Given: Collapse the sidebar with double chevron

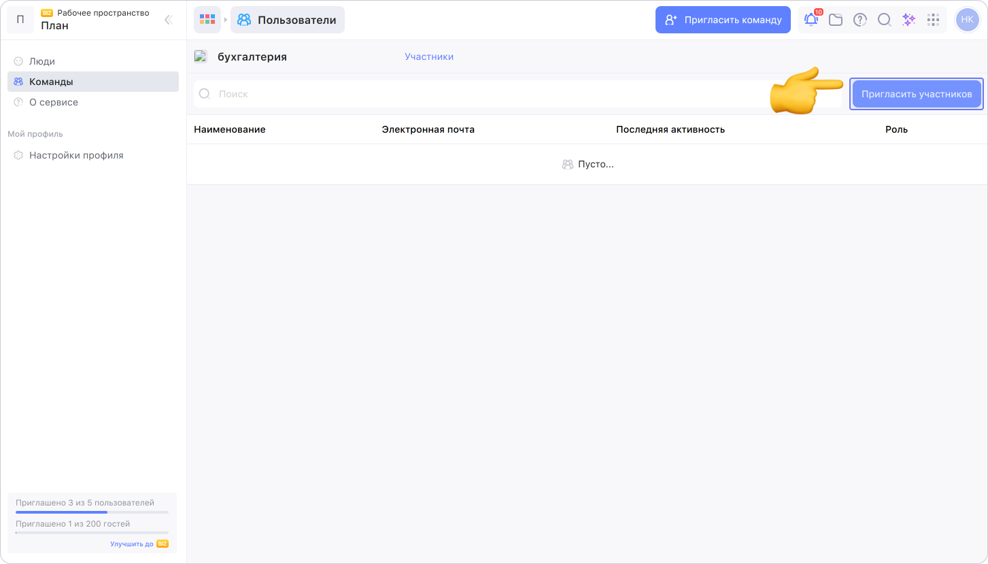Looking at the screenshot, I should coord(169,20).
